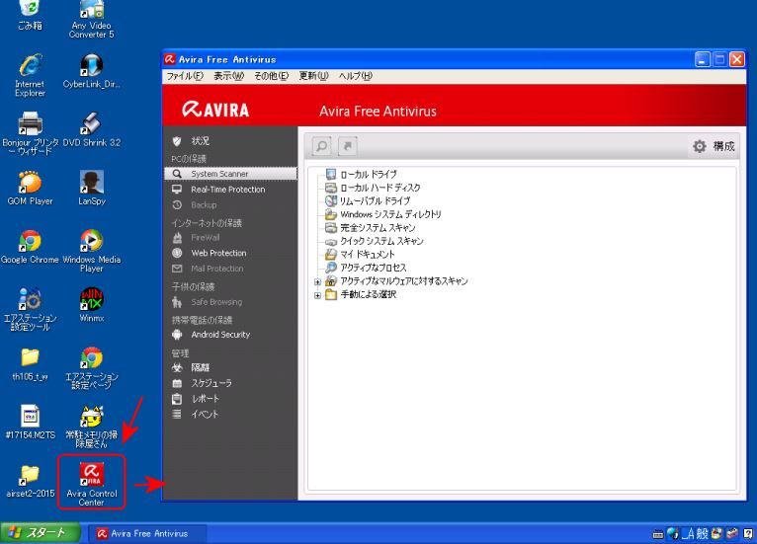757x544 pixels.
Task: Select ローカル ハード ディスク scan profile
Action: (x=379, y=188)
